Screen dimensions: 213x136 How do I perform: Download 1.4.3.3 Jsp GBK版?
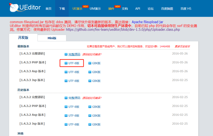[96, 81]
